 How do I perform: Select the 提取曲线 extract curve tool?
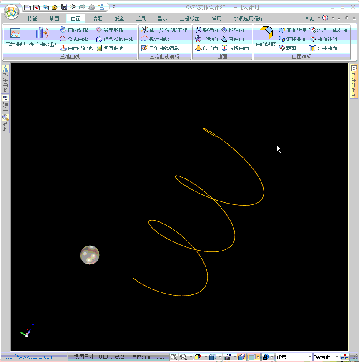point(42,37)
